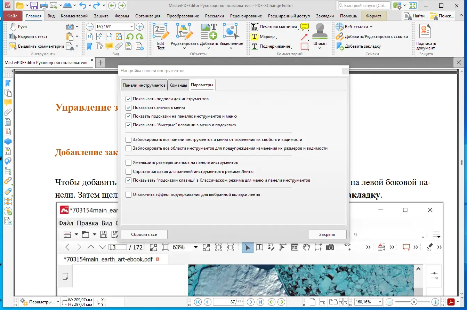
Task: Click the paperclip Attachments icon on left sidebar
Action: tap(8, 112)
